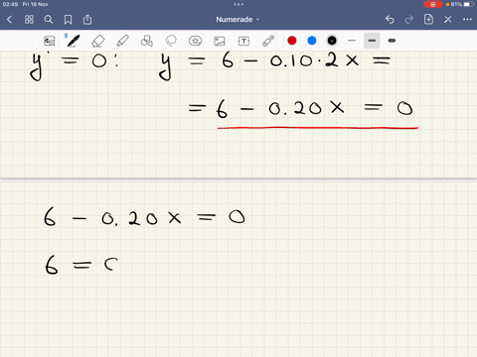Image resolution: width=477 pixels, height=357 pixels.
Task: Select the Laser pointer tool
Action: coord(268,41)
